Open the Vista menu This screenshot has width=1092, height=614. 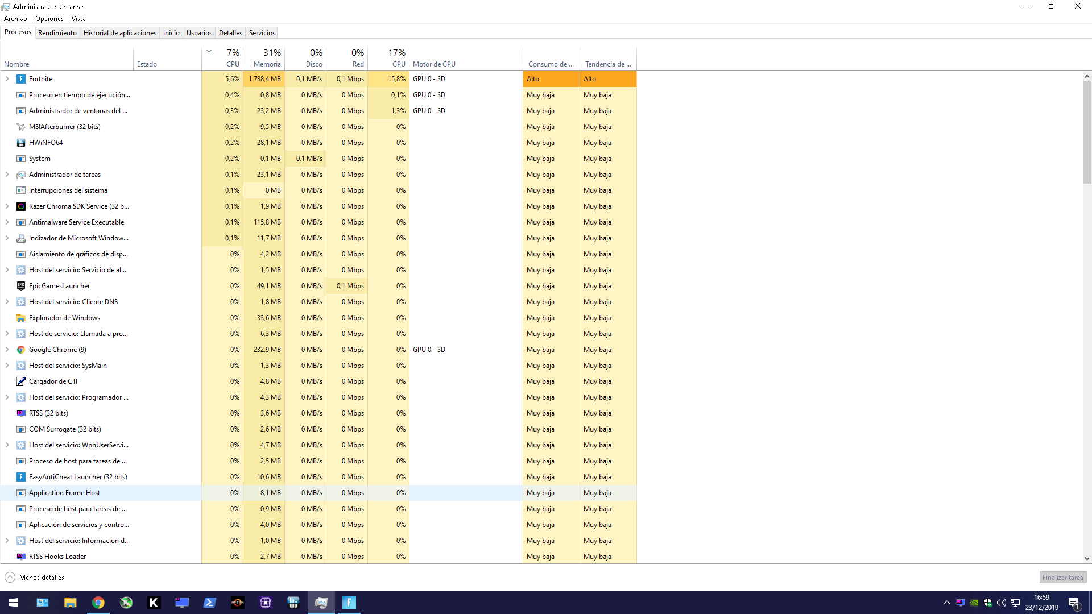(78, 19)
